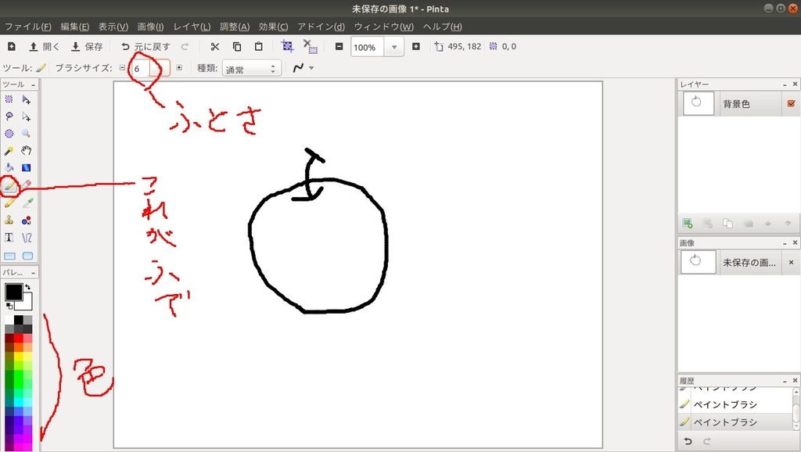Select the Eraser tool
Image resolution: width=801 pixels, height=452 pixels.
(26, 185)
